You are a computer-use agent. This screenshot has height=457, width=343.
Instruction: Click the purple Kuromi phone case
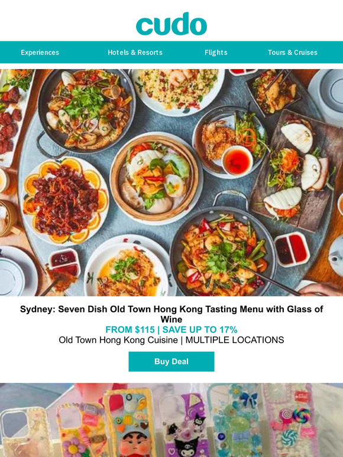184,426
